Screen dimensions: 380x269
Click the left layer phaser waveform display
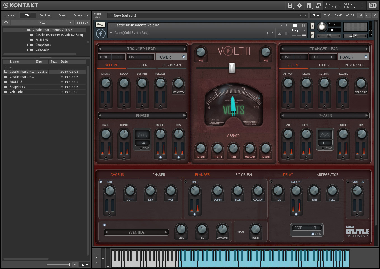coord(143,135)
